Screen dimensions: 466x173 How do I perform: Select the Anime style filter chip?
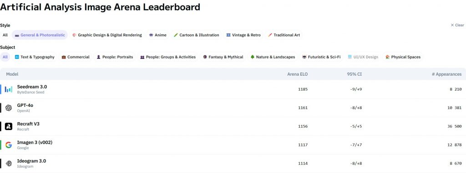(x=158, y=35)
